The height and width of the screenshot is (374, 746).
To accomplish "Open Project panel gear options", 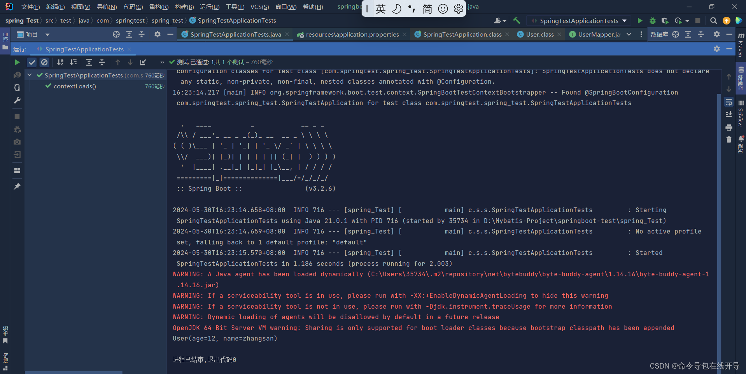I will pyautogui.click(x=158, y=34).
